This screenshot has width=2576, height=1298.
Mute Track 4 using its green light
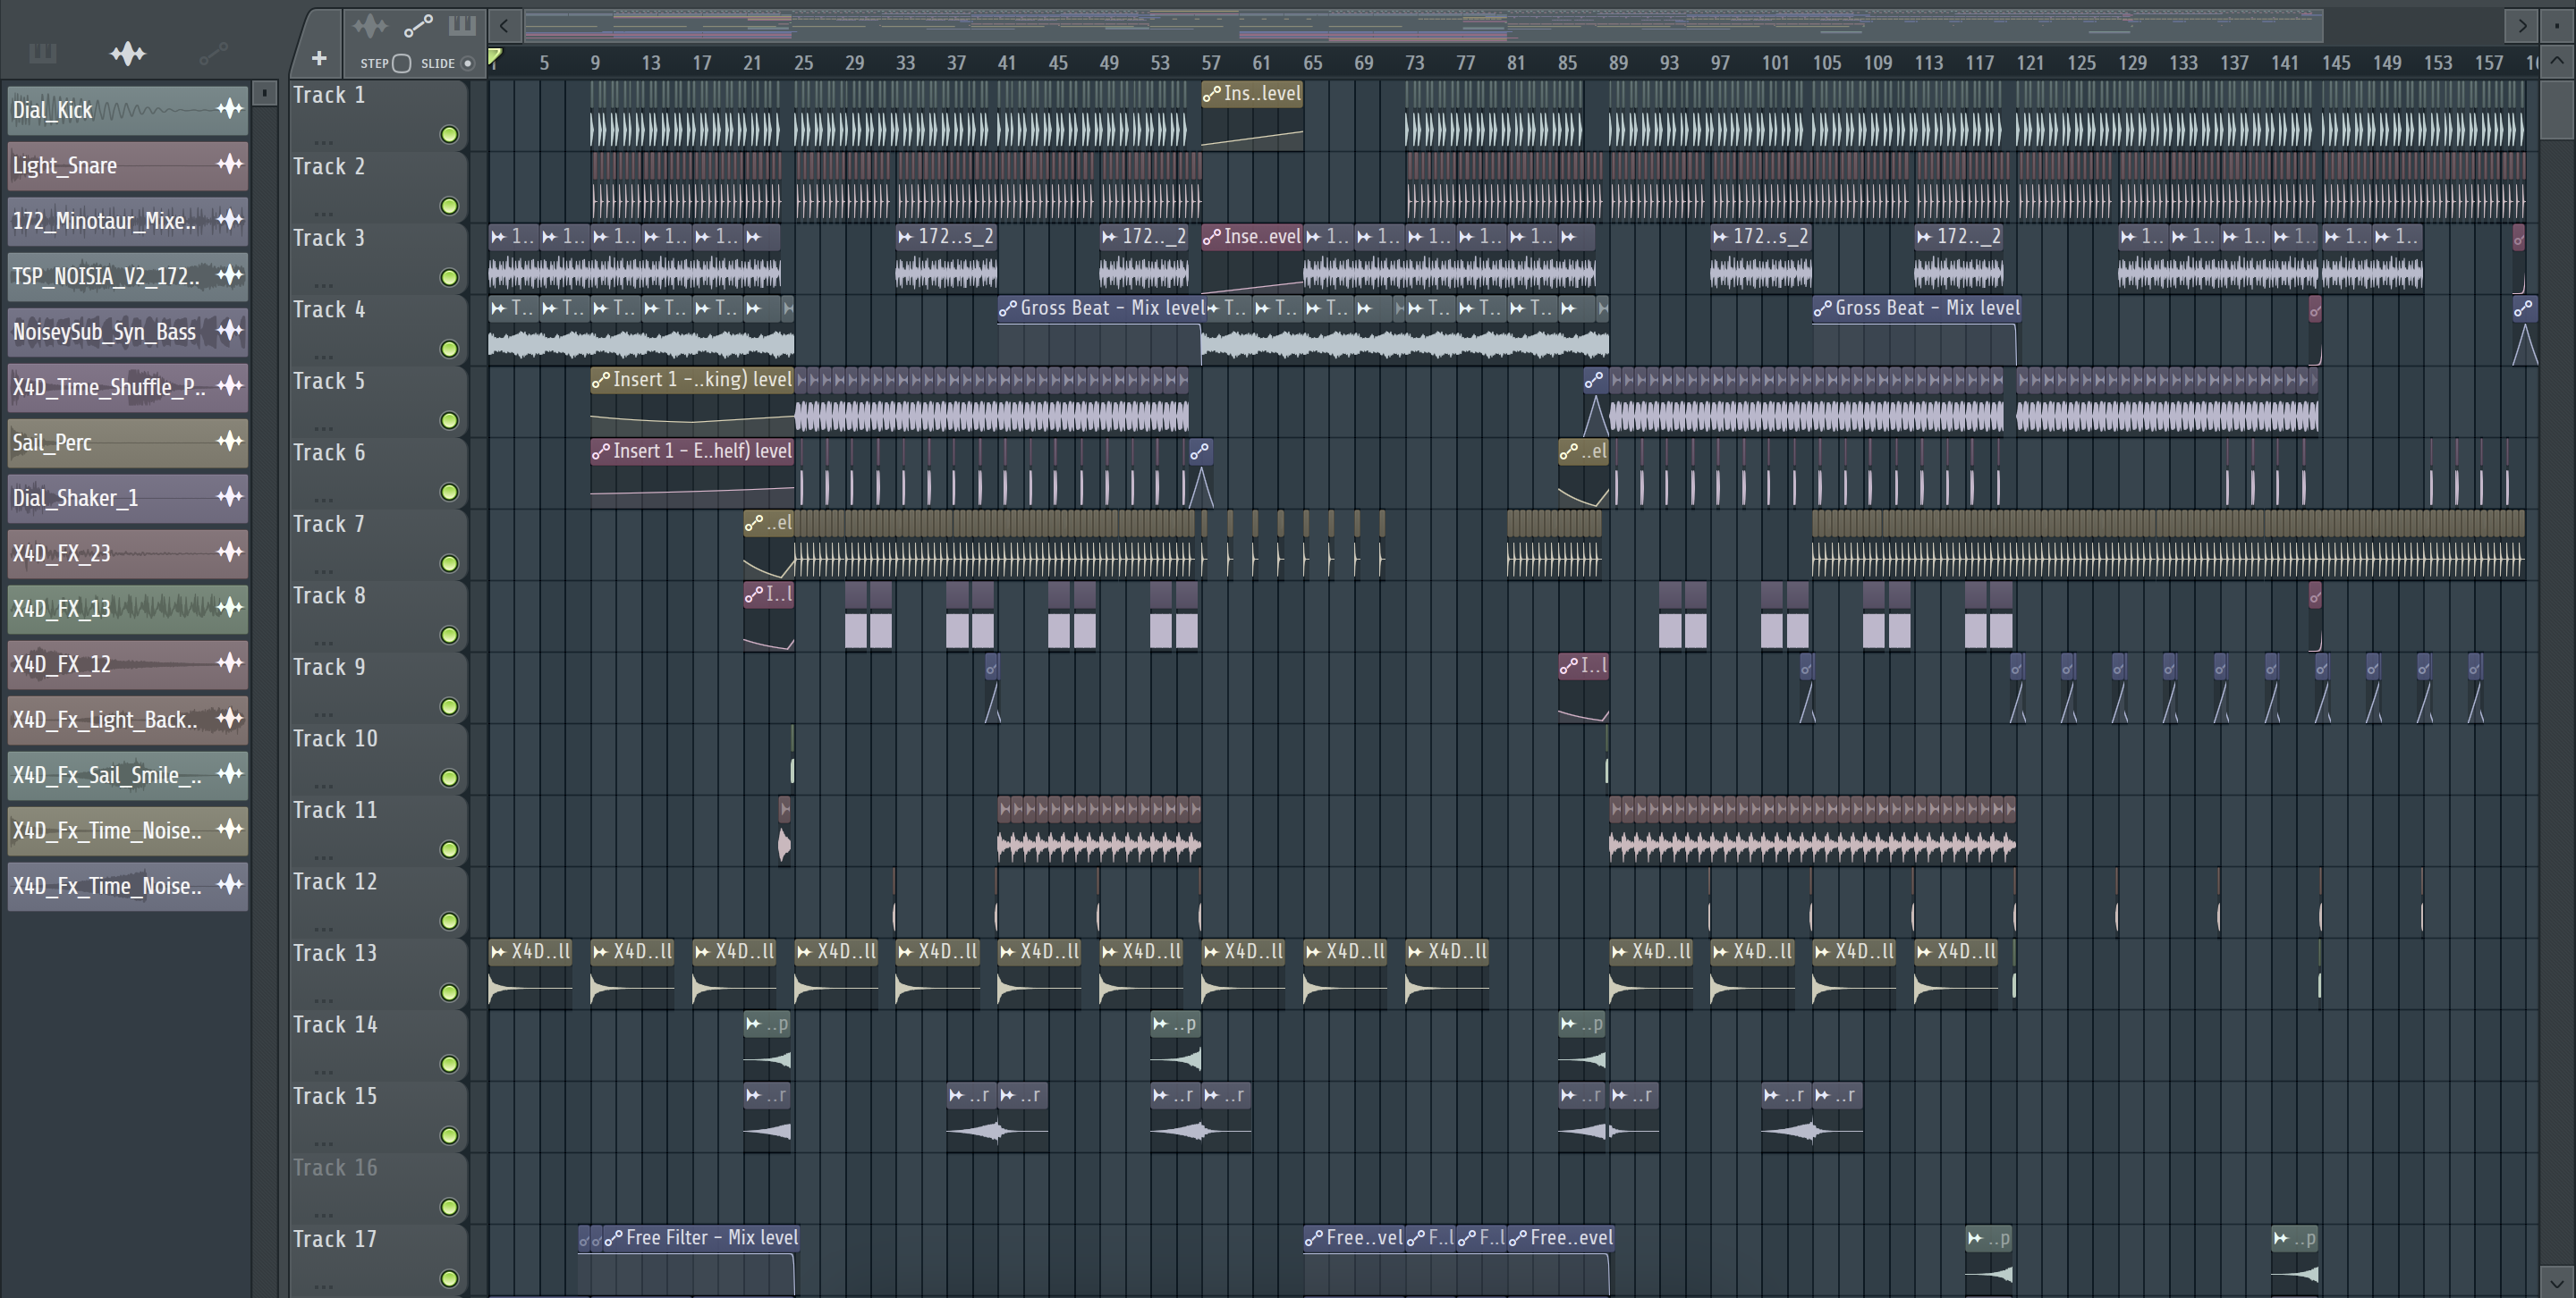coord(449,349)
